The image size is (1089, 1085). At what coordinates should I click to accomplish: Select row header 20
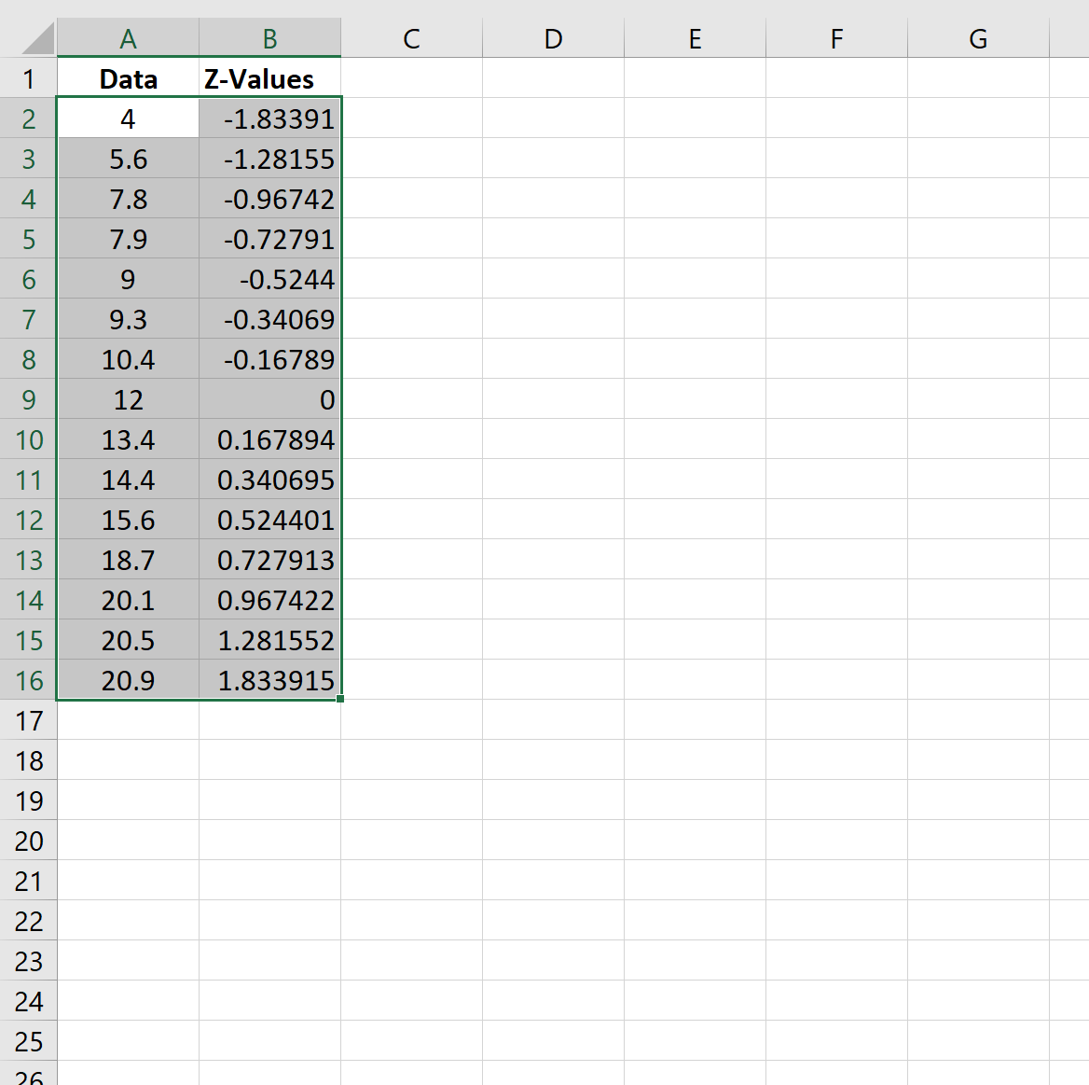click(x=28, y=841)
